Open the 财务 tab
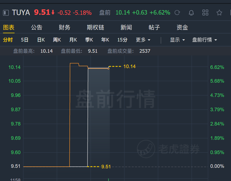Screen dimensions: 231x181 pos(64,27)
